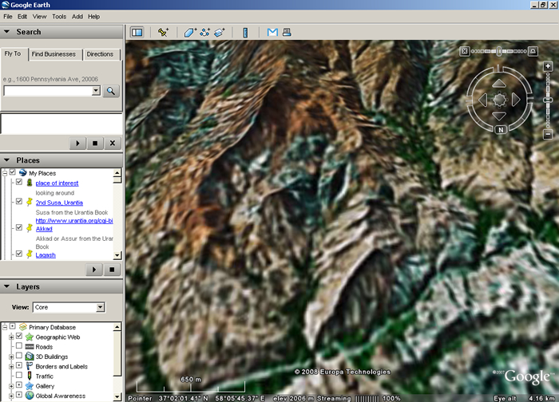The width and height of the screenshot is (559, 402).
Task: Open the ruler measurement tool
Action: [x=245, y=33]
